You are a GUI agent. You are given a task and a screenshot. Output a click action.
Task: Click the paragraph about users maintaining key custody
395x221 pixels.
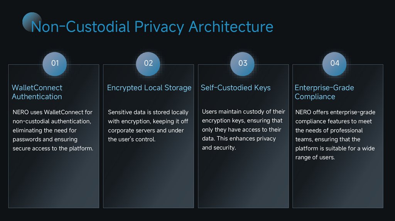click(x=243, y=129)
